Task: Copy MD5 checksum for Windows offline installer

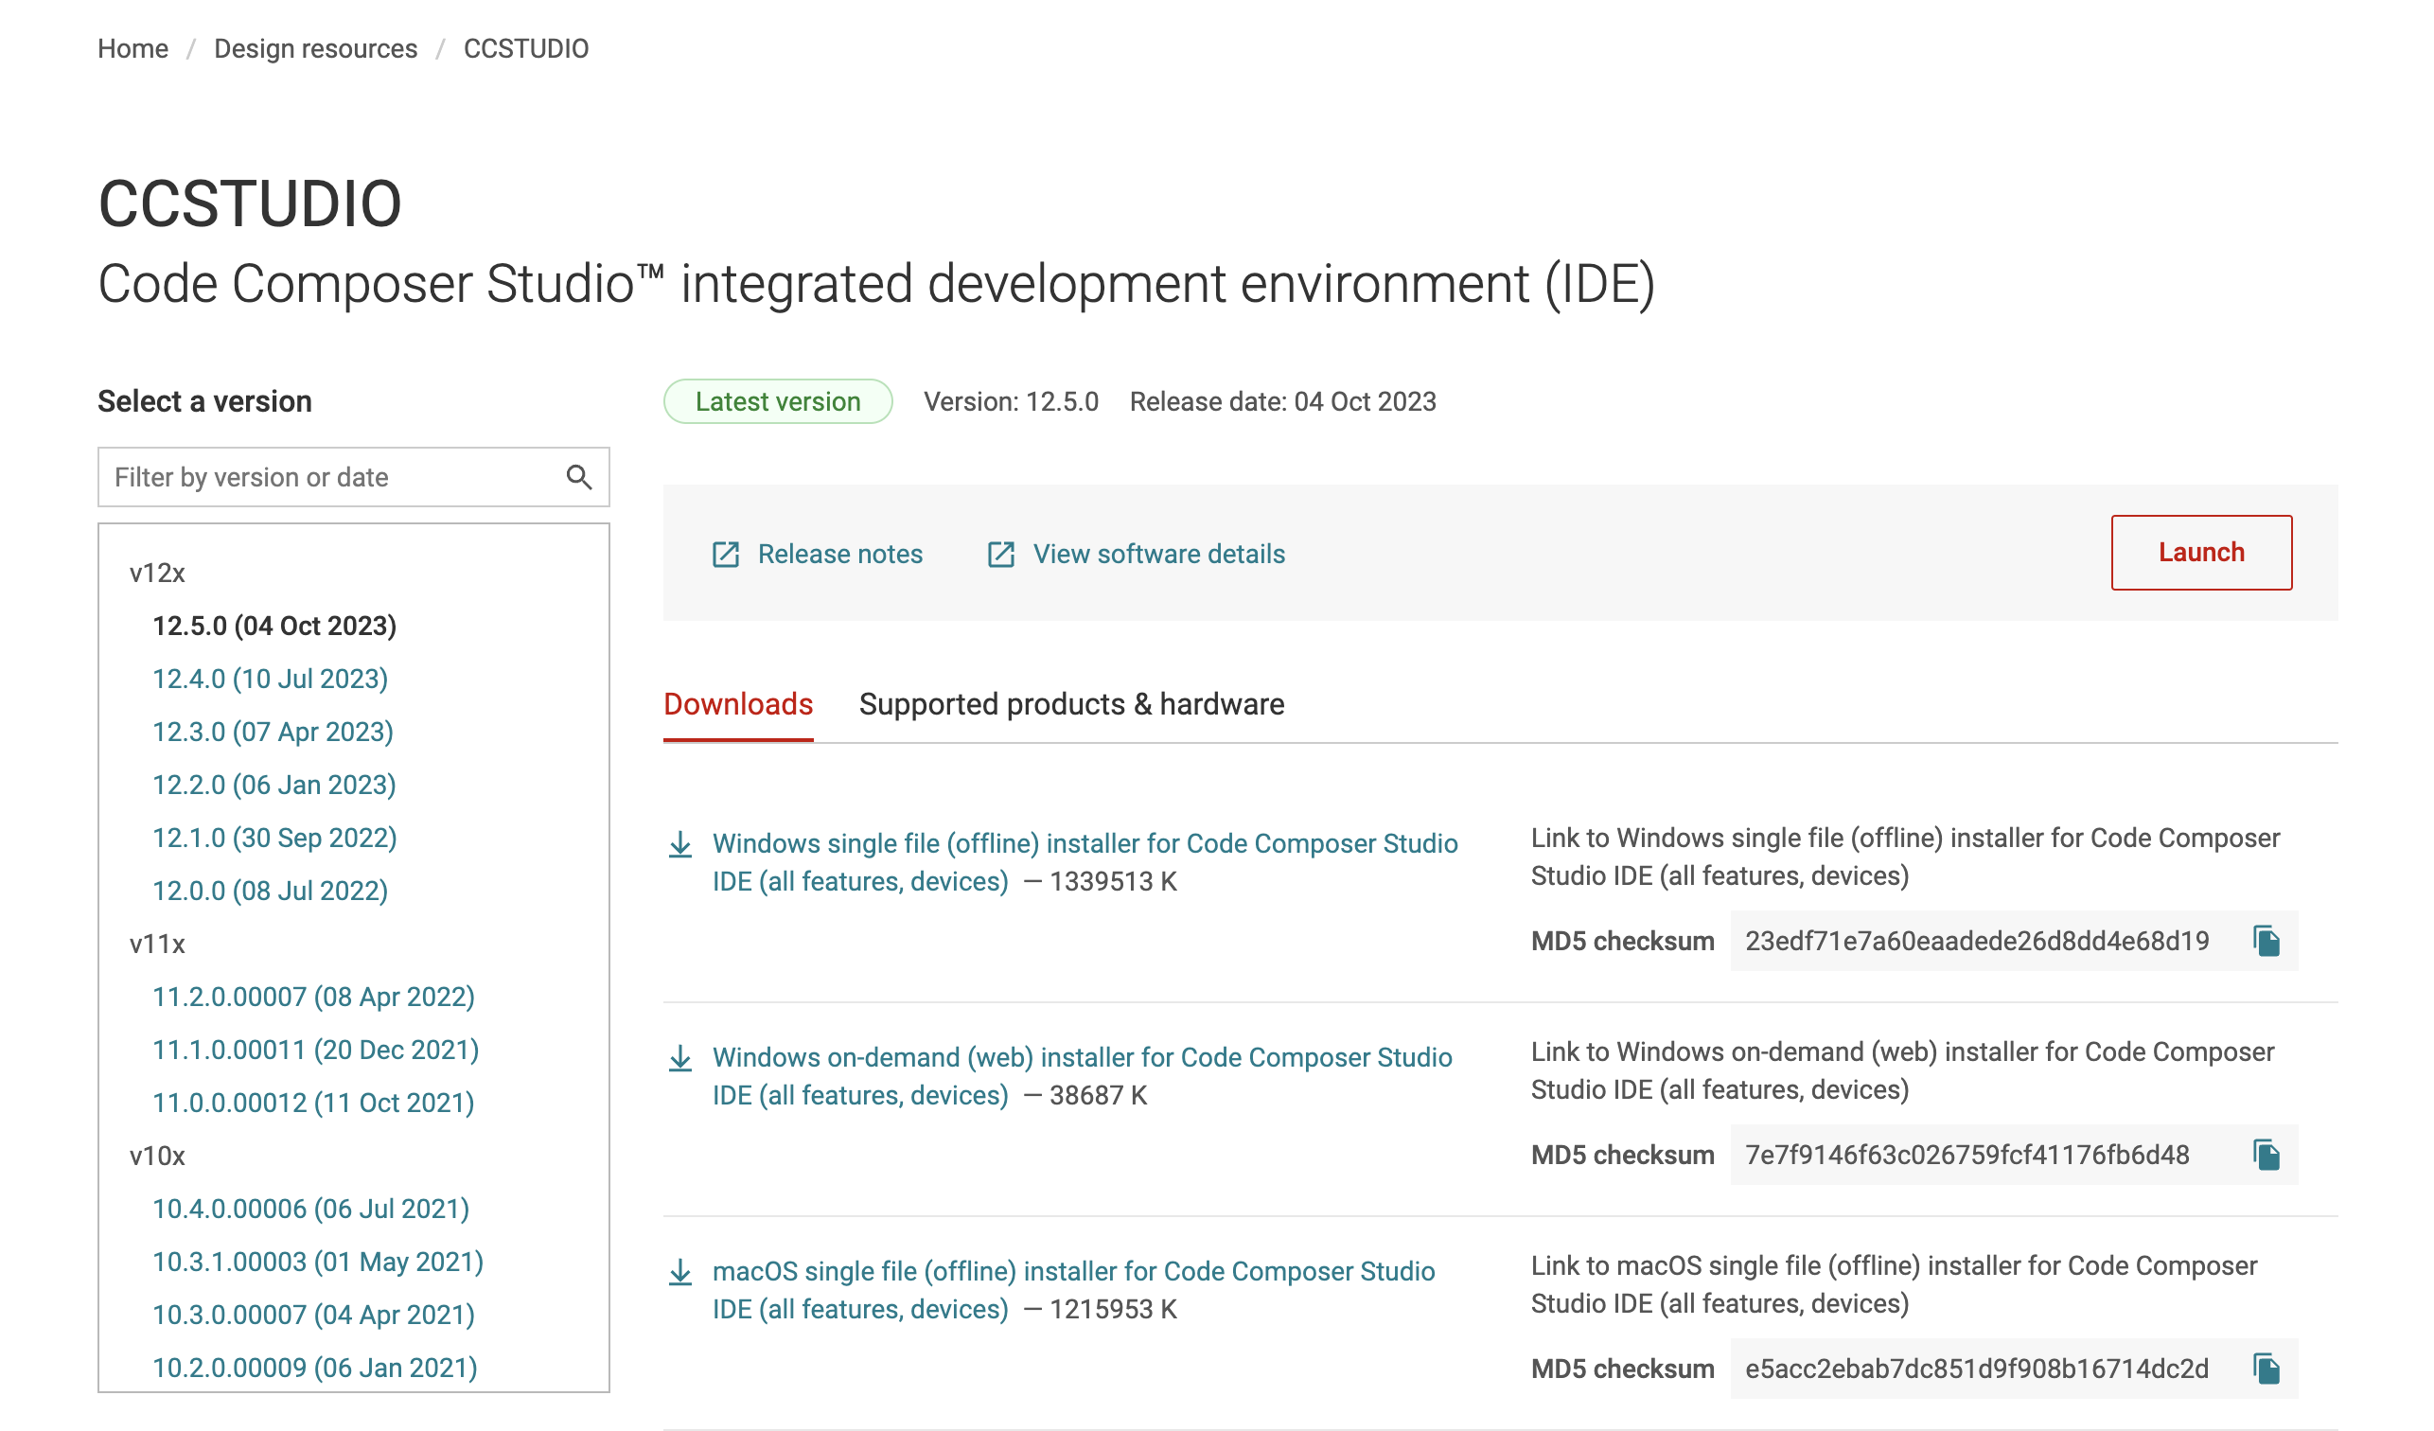Action: coord(2266,941)
